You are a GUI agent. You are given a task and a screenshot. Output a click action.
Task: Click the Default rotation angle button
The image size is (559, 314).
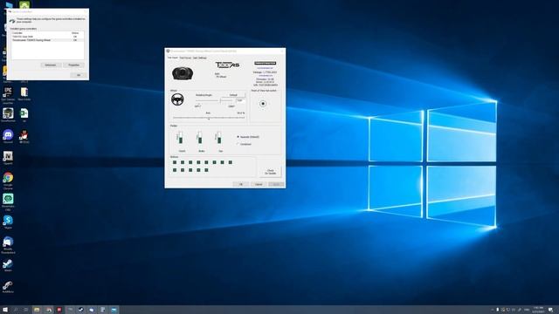[x=233, y=95]
